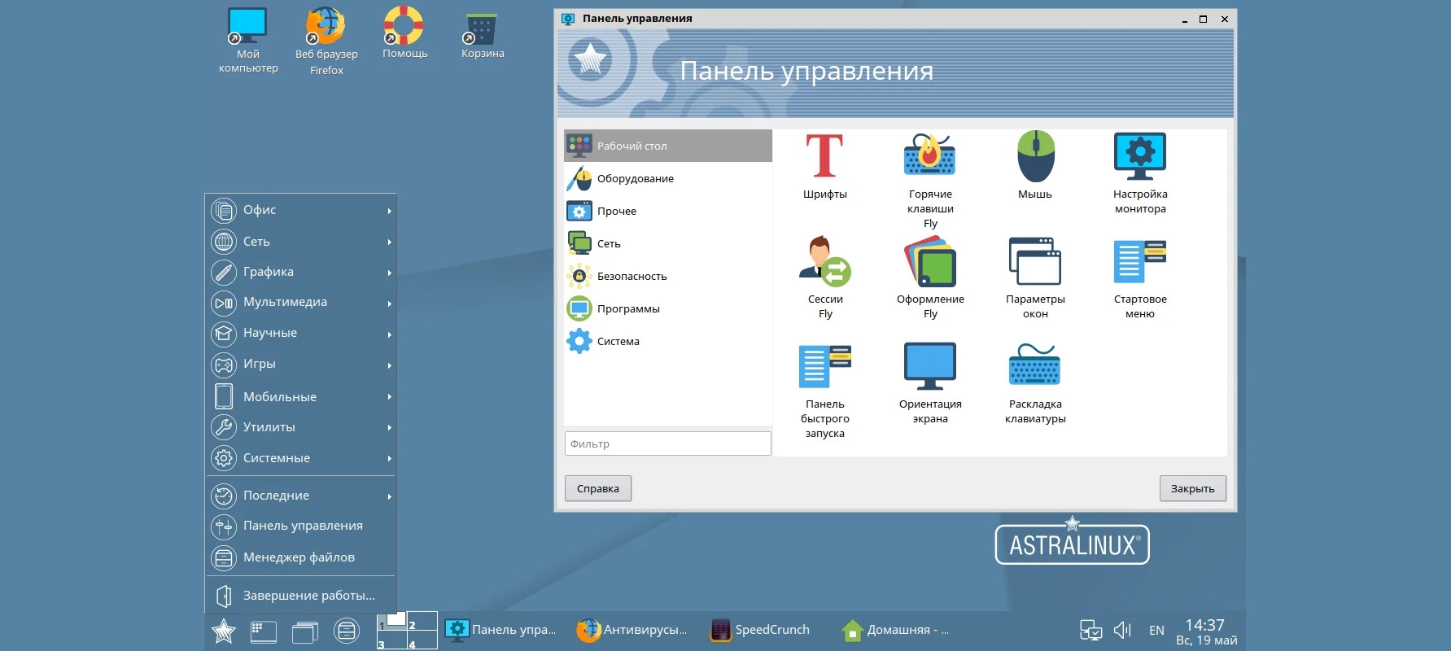Image resolution: width=1451 pixels, height=651 pixels.
Task: Expand the Игры submenu
Action: [x=300, y=364]
